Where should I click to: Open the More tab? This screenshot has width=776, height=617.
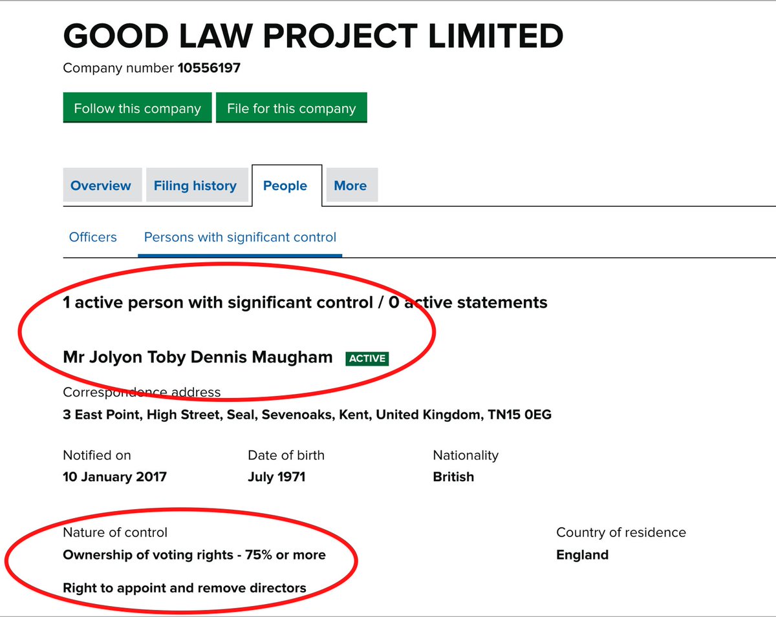click(x=350, y=185)
